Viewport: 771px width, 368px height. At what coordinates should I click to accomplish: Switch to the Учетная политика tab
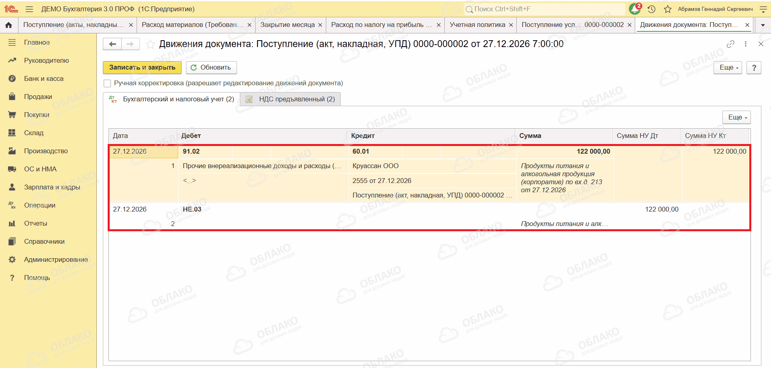coord(477,25)
